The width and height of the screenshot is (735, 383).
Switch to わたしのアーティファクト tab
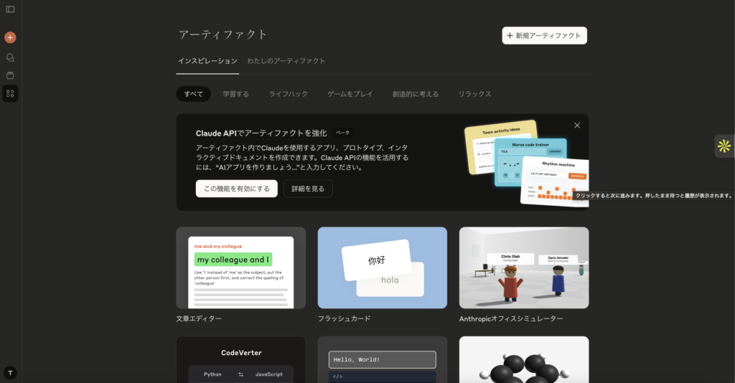pyautogui.click(x=286, y=61)
